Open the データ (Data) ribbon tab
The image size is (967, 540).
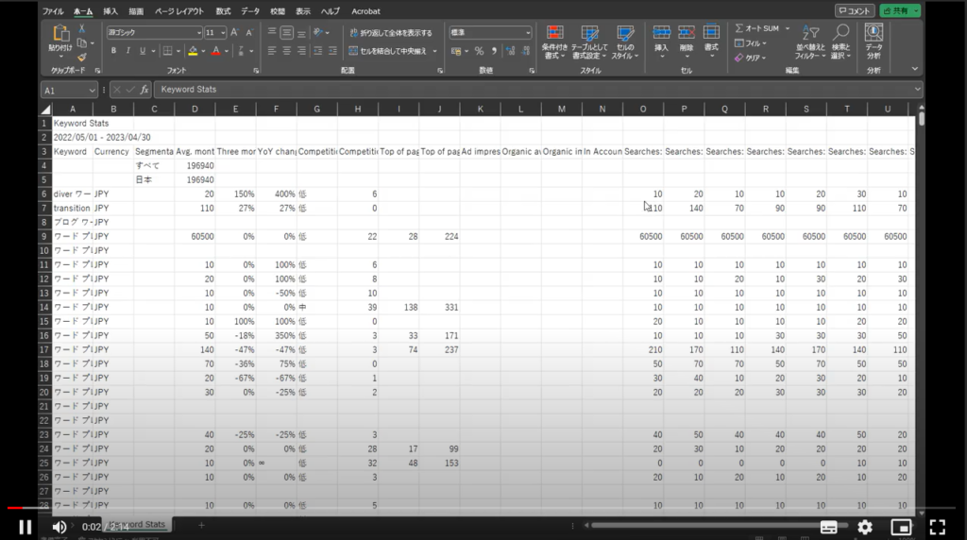point(250,11)
